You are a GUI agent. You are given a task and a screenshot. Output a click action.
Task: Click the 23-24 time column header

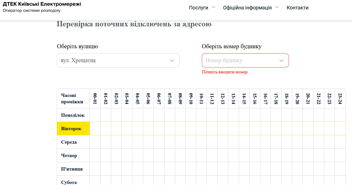point(340,99)
